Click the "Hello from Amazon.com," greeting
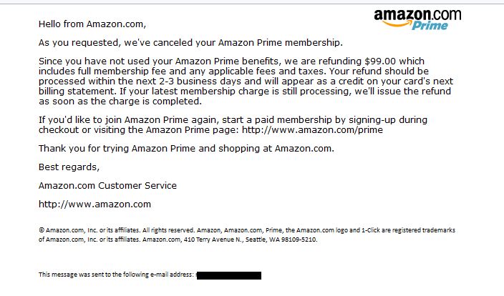Image resolution: width=504 pixels, height=296 pixels. click(92, 24)
